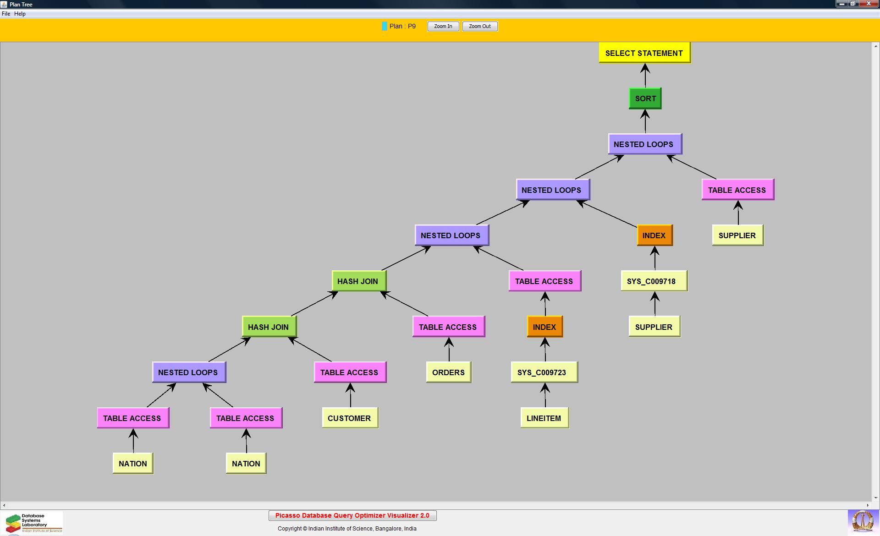Select the green SORT node
880x536 pixels.
[x=645, y=98]
